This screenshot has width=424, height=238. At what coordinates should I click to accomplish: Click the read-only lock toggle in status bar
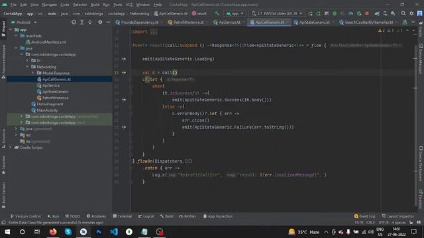pos(411,222)
